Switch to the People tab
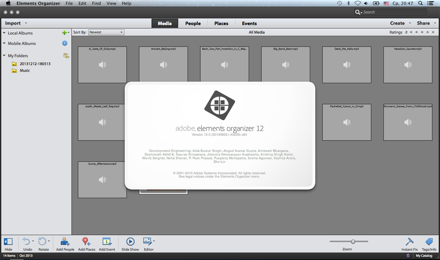The image size is (440, 260). tap(193, 23)
